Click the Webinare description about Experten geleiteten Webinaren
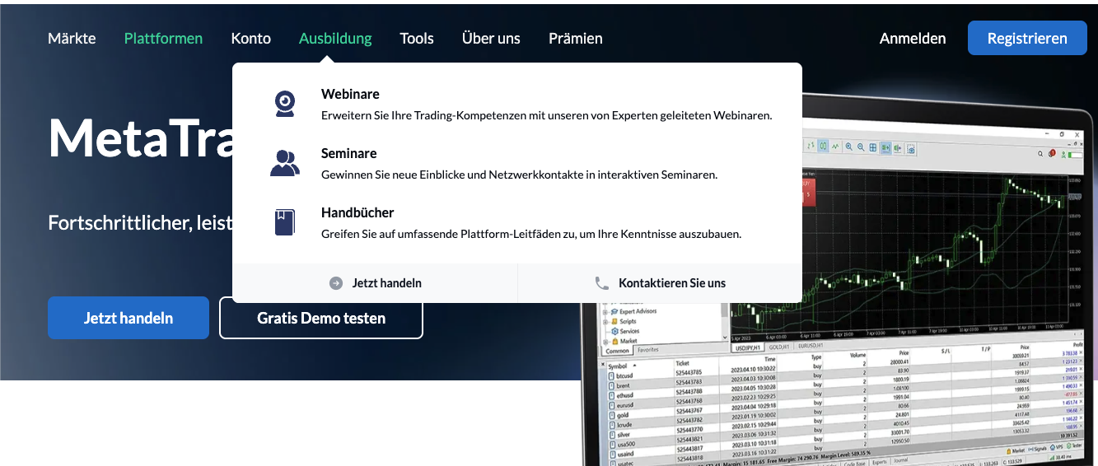Image resolution: width=1098 pixels, height=466 pixels. pyautogui.click(x=547, y=115)
